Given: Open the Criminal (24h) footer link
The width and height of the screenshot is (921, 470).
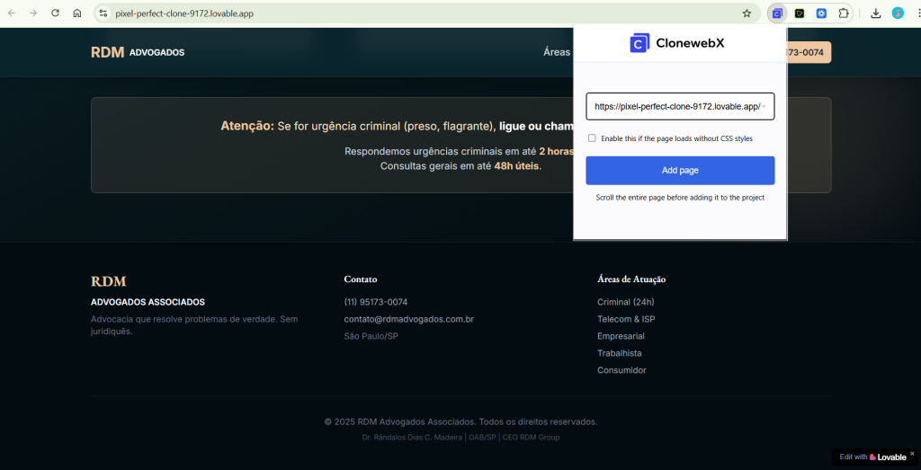Looking at the screenshot, I should point(626,302).
